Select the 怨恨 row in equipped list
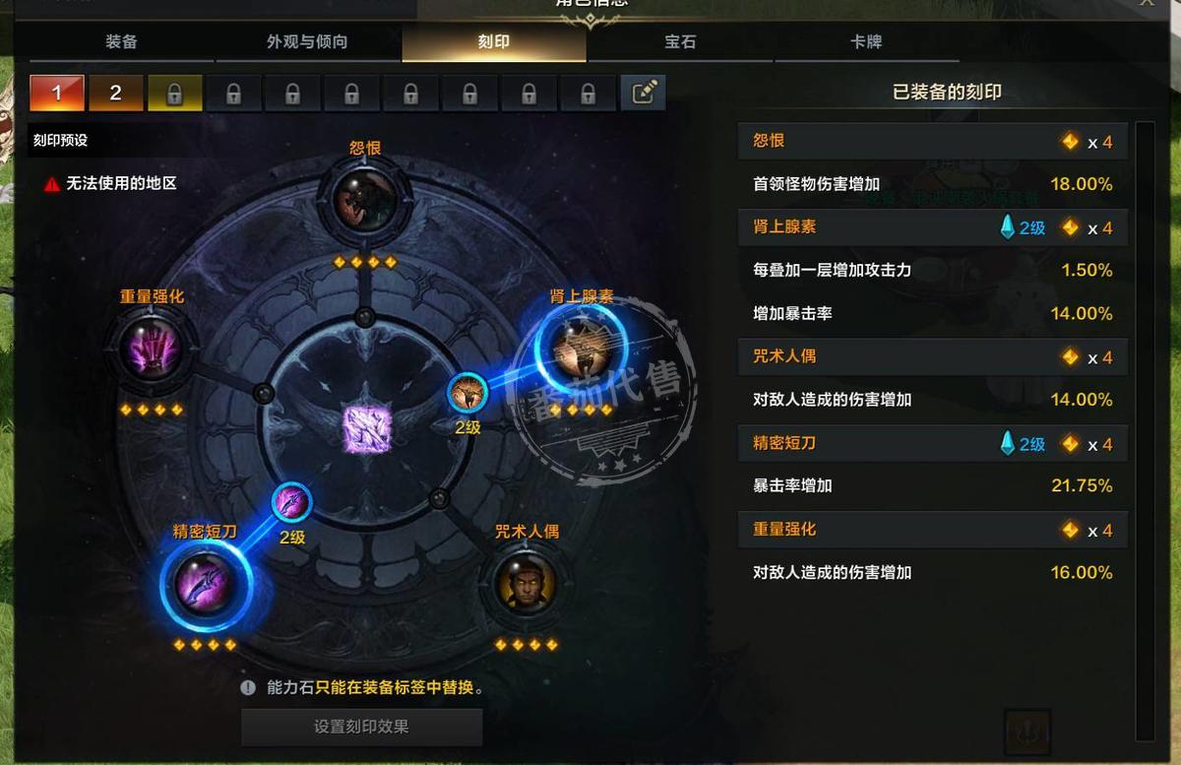1181x765 pixels. (x=932, y=142)
